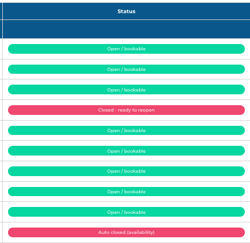The width and height of the screenshot is (250, 243).
Task: Choose the seventh row's Open / bookable pill
Action: (126, 171)
